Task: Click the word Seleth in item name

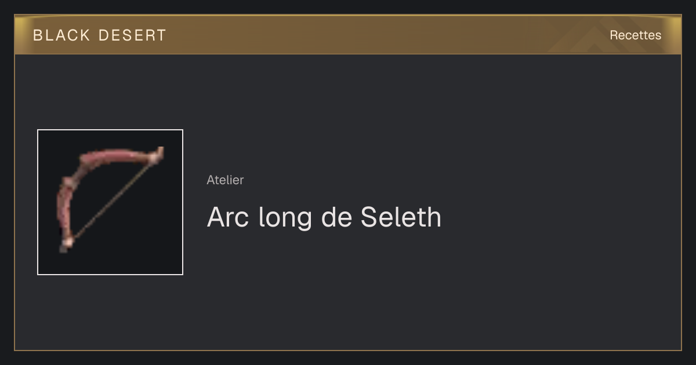Action: point(401,217)
